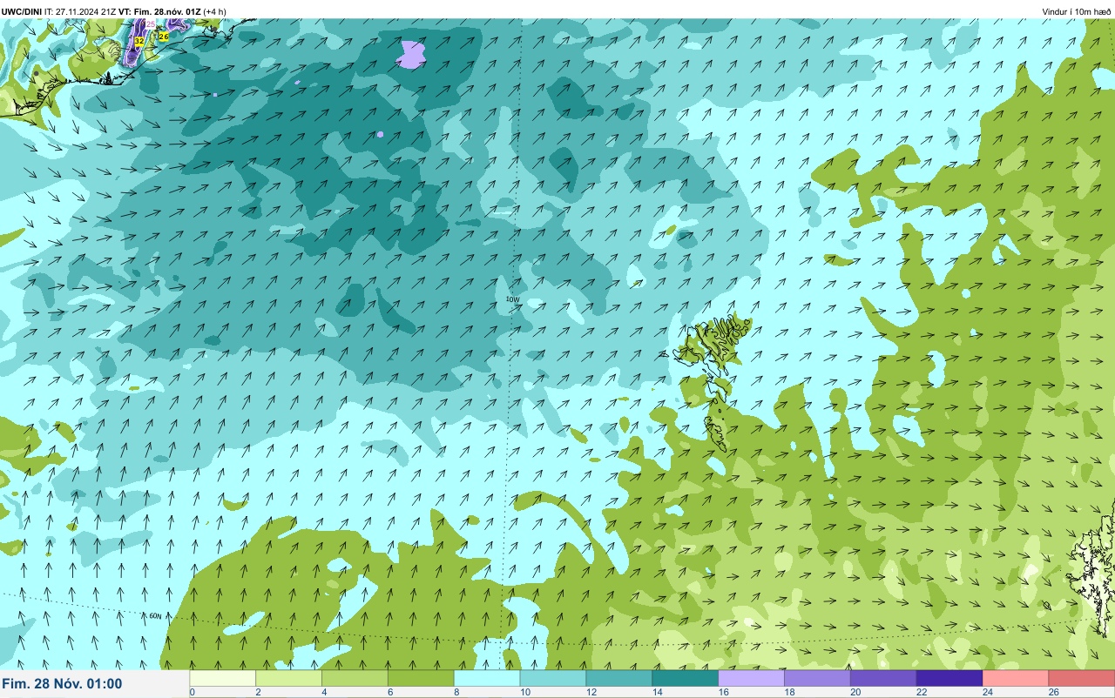Click the 'IT: 27.11.2024 21Z' initial time text
This screenshot has height=698, width=1115.
81,11
